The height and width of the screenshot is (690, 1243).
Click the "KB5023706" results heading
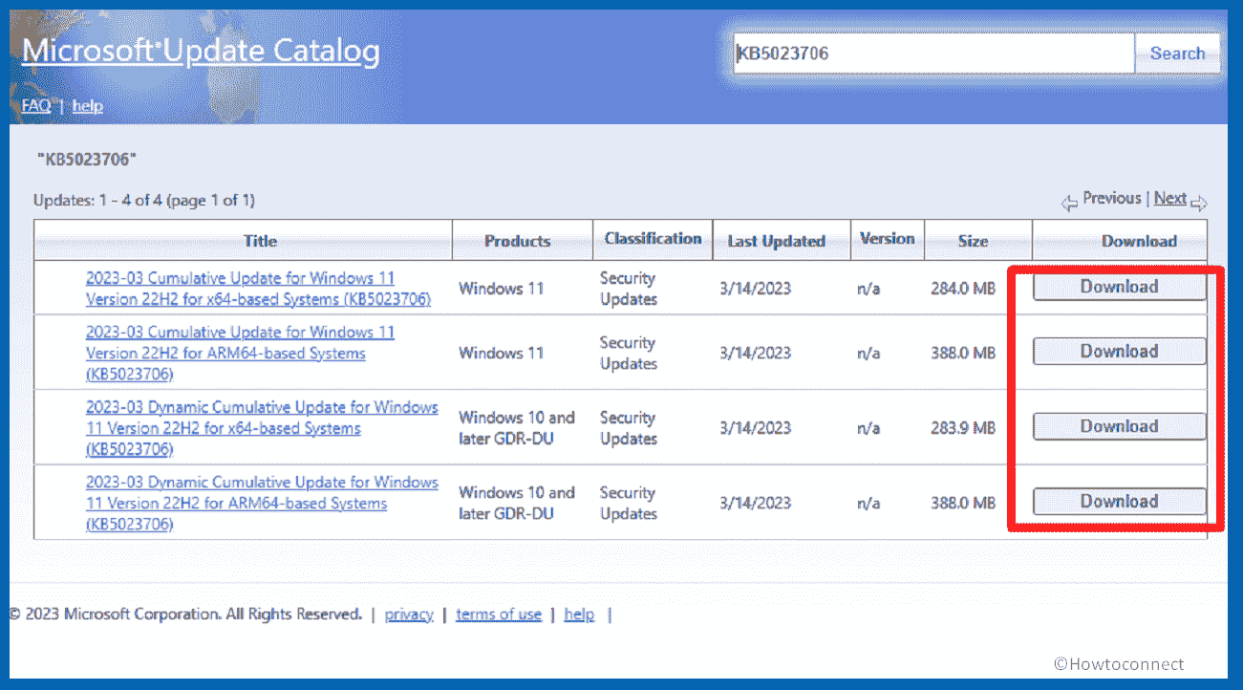click(87, 159)
